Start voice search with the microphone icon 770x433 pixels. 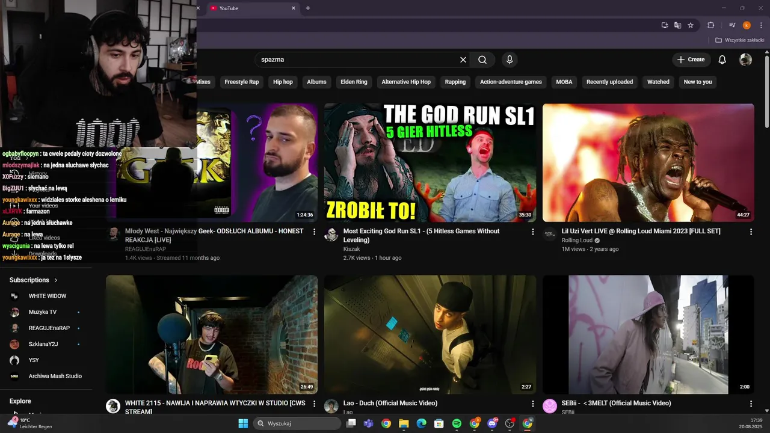tap(510, 60)
